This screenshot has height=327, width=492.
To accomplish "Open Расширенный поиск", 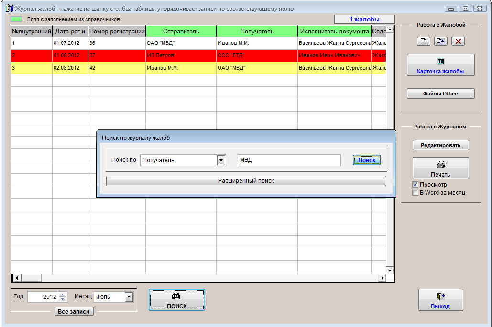I will (246, 181).
